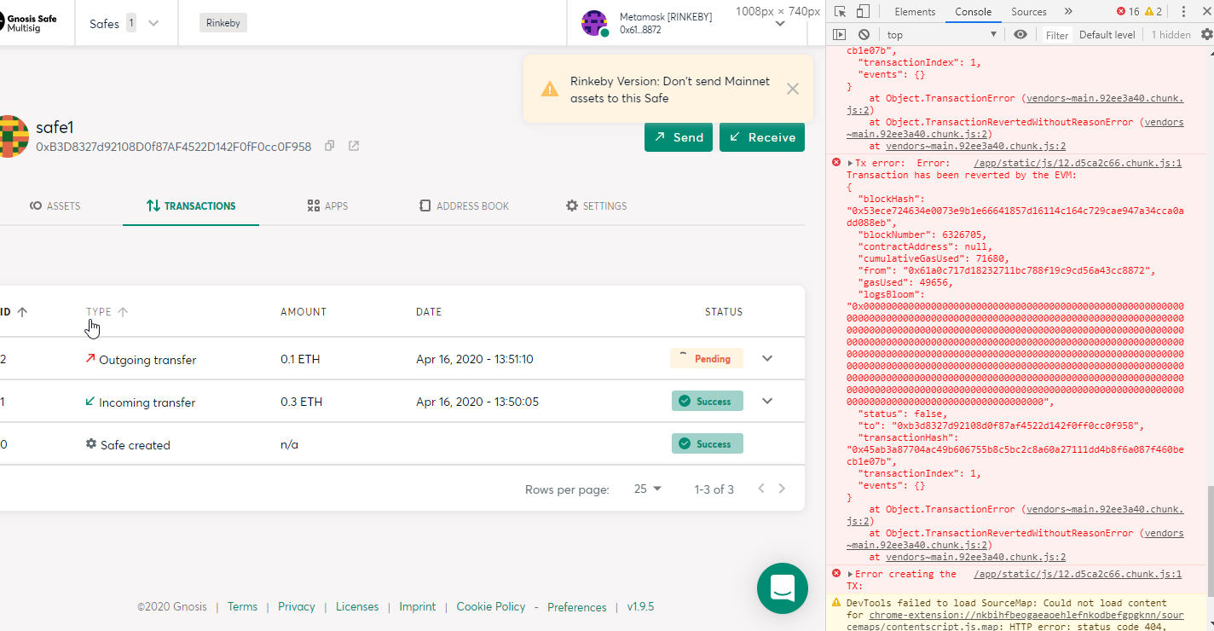This screenshot has width=1214, height=631.
Task: Click the Pending status badge
Action: [x=707, y=359]
